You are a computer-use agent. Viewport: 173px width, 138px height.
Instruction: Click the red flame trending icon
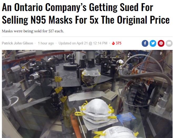pyautogui.click(x=113, y=43)
